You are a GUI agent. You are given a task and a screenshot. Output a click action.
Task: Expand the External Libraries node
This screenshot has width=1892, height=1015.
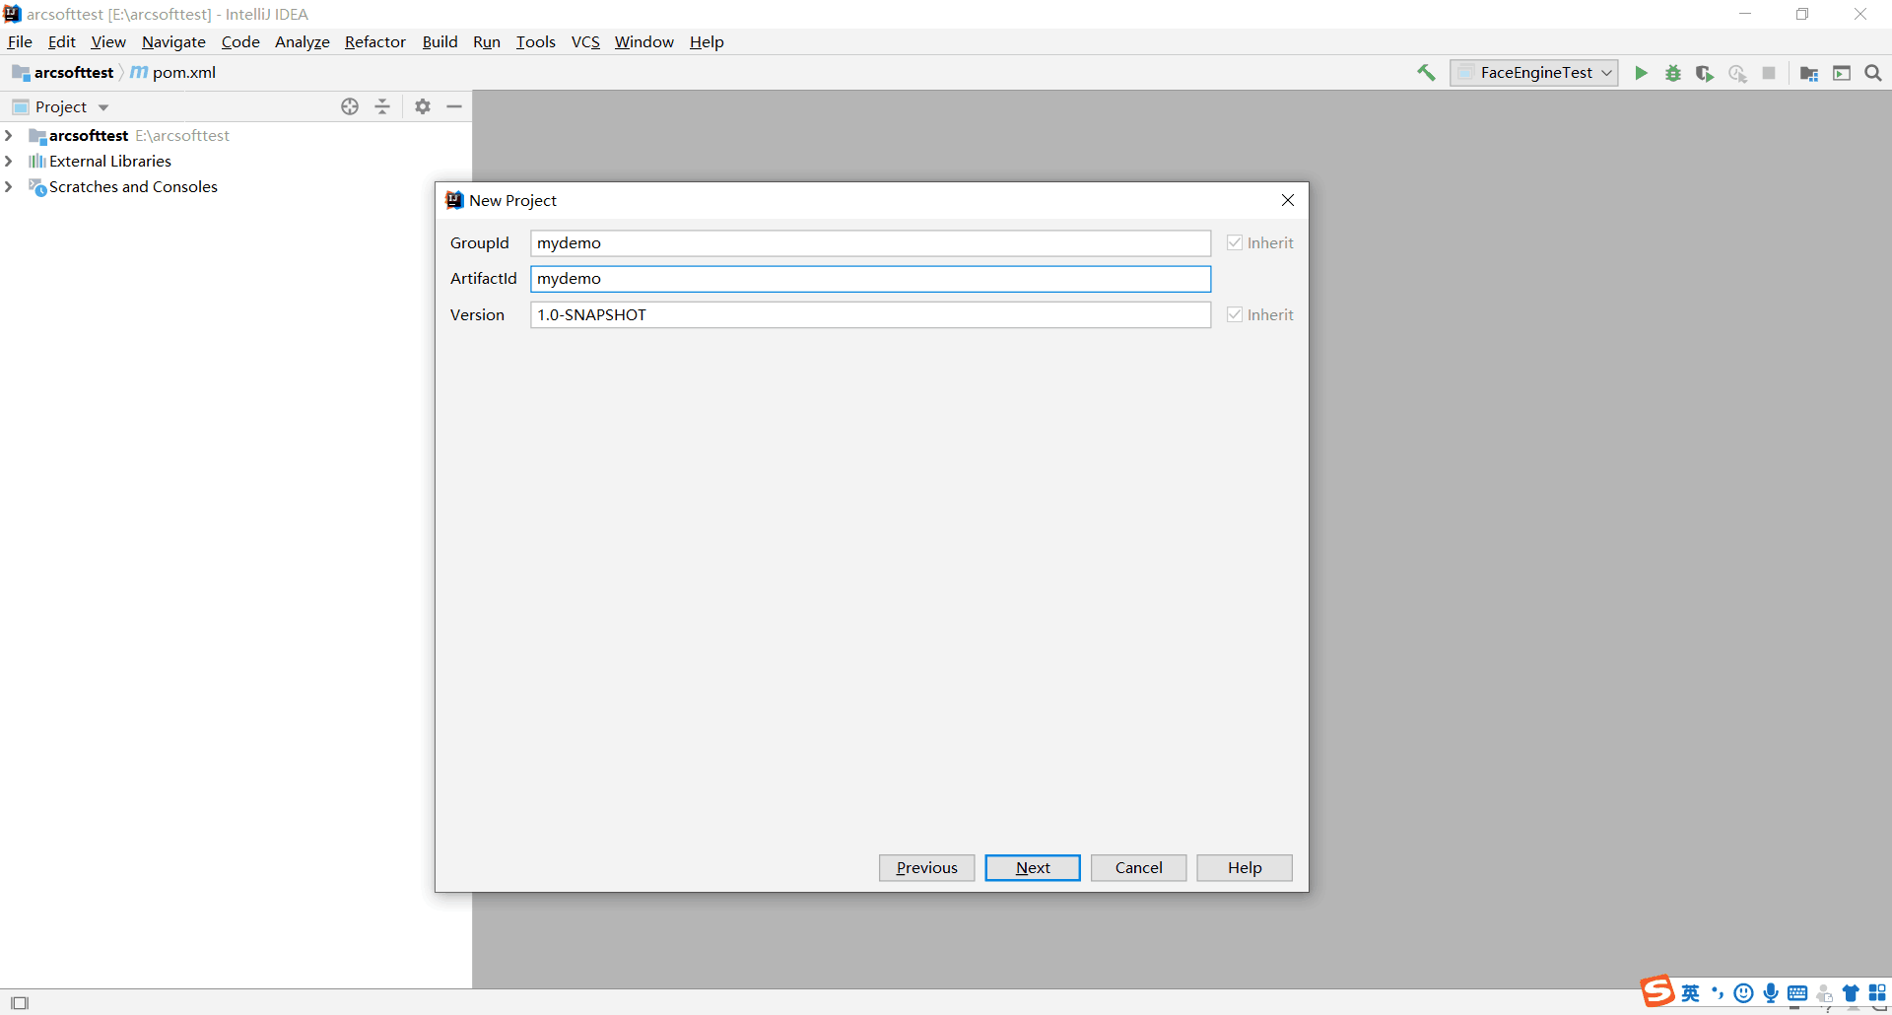pos(9,161)
